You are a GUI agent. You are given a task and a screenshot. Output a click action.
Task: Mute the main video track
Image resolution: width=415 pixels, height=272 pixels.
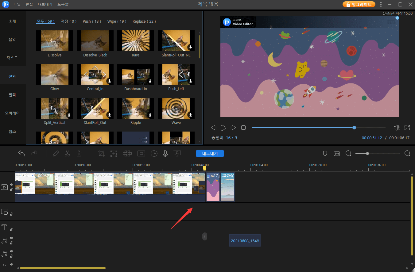point(11,185)
